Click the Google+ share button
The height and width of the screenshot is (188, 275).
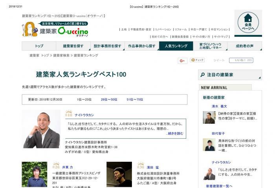click(x=182, y=60)
